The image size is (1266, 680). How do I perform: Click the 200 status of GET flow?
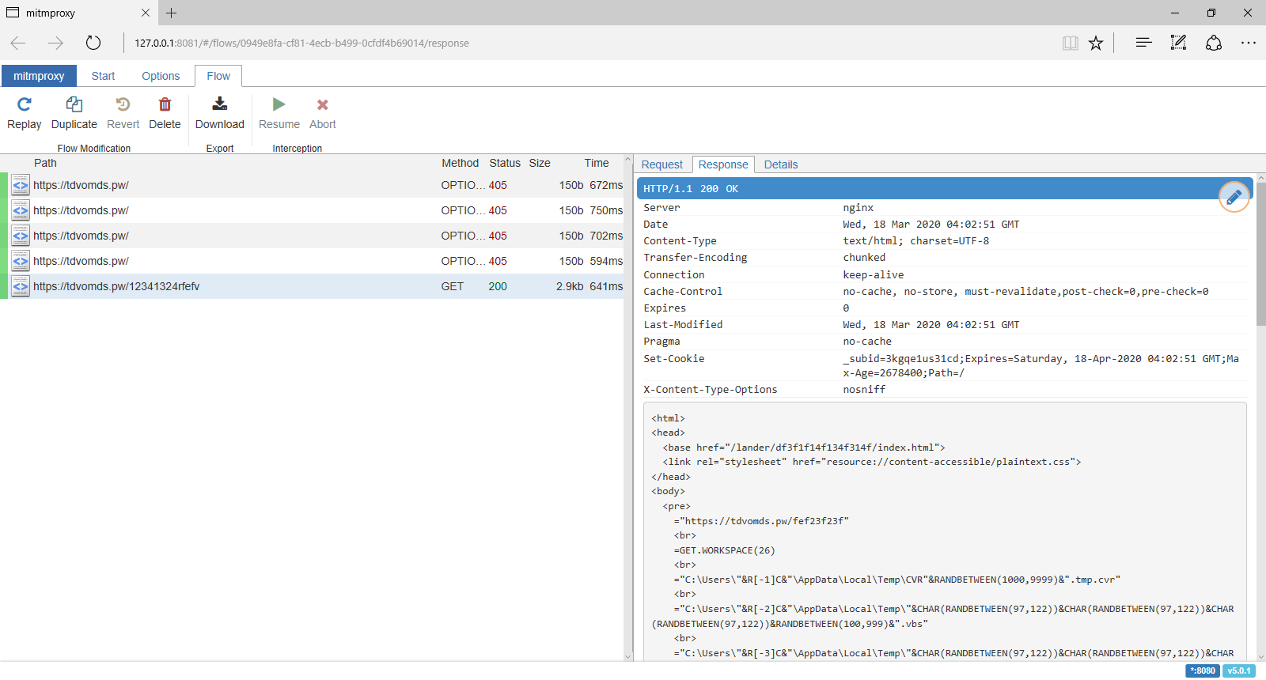pyautogui.click(x=498, y=286)
